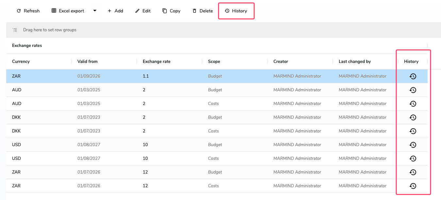Sort by the Valid from column header

(x=88, y=61)
